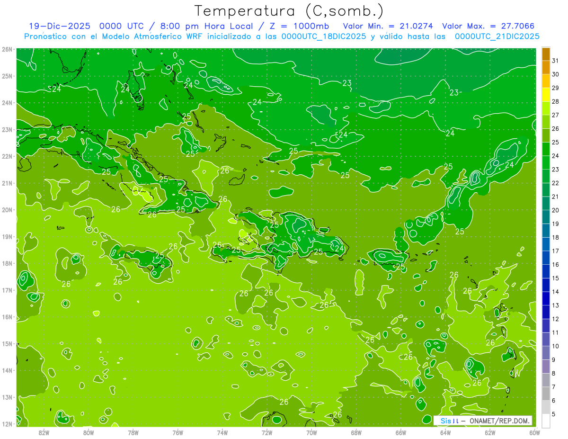Click the 66W longitude axis label
The image size is (568, 439).
tap(400, 432)
